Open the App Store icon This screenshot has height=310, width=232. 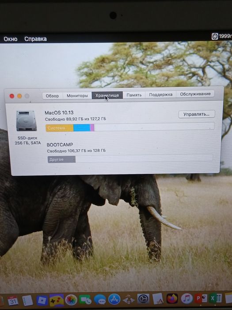point(114,299)
